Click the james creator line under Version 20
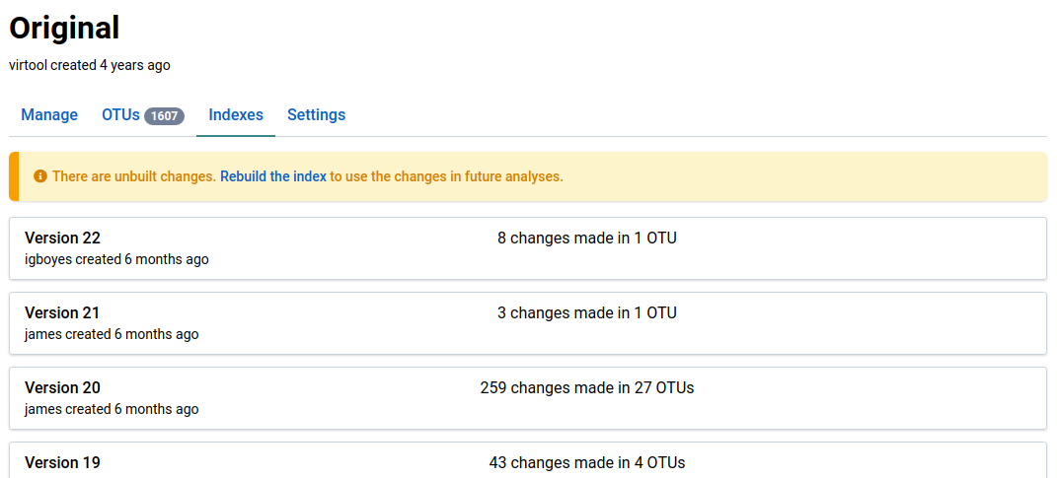This screenshot has width=1057, height=478. (x=112, y=409)
